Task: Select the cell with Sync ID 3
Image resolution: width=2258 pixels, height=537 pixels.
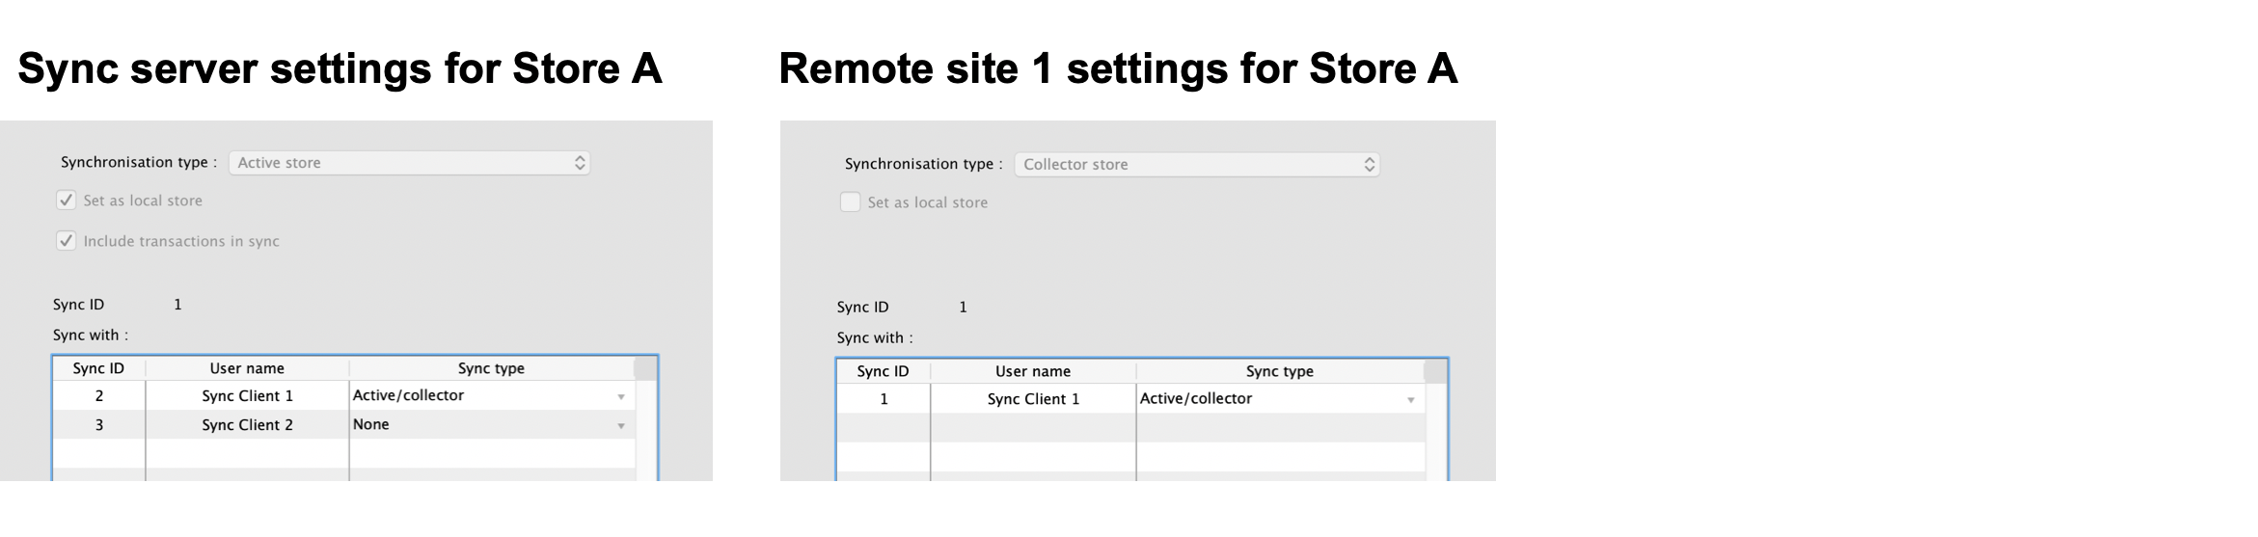Action: [x=98, y=425]
